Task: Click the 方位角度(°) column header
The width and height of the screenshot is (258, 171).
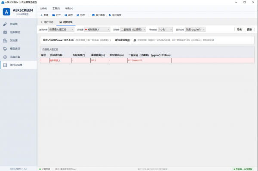Action: point(79,55)
